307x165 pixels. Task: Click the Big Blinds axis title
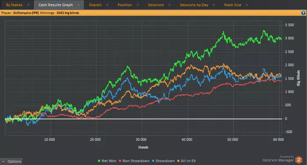point(298,78)
